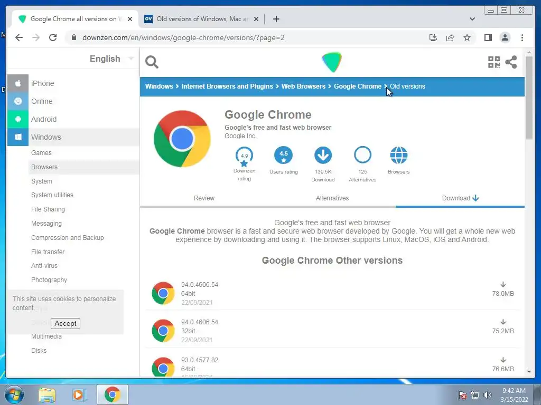
Task: Reload the current page
Action: coord(53,37)
